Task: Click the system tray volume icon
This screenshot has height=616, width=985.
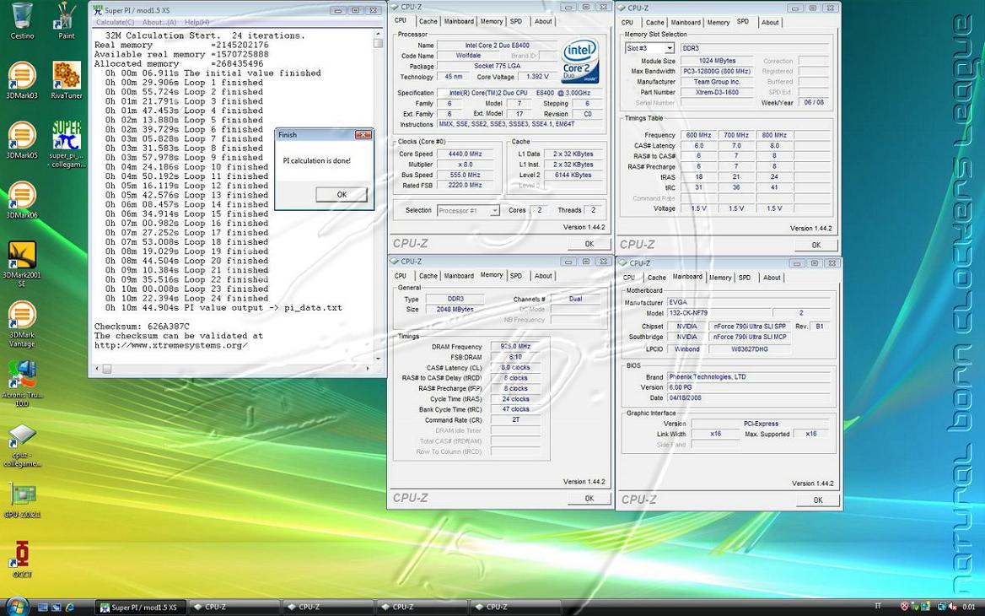Action: click(953, 607)
